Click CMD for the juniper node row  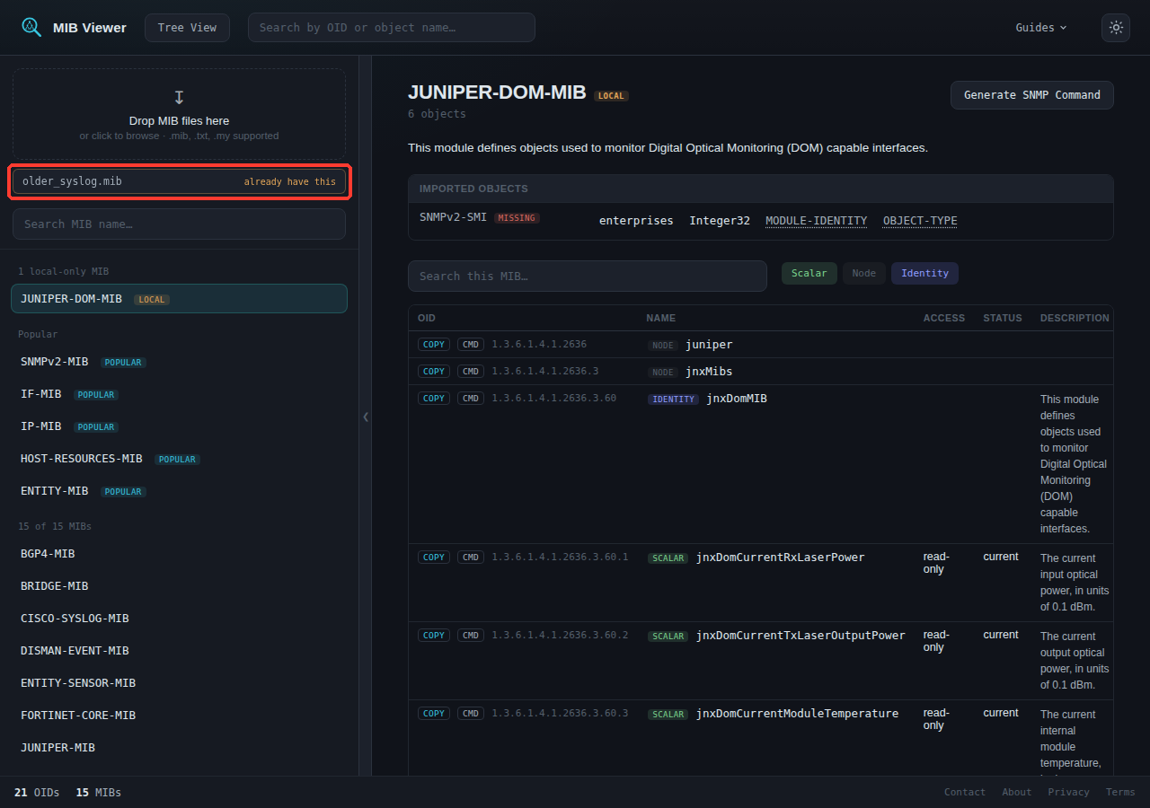(471, 344)
